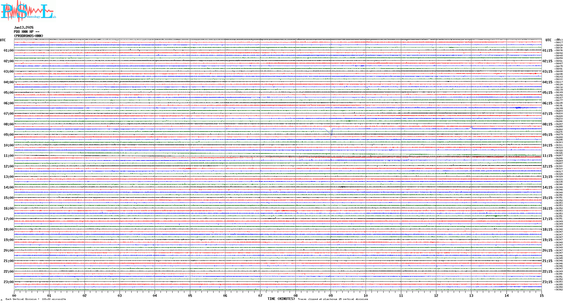Click minute 03 on the bottom axis
The image size is (564, 303).
point(120,295)
